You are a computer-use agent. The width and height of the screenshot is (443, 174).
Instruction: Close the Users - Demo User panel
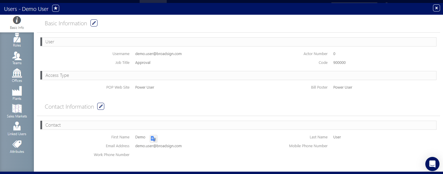click(437, 8)
